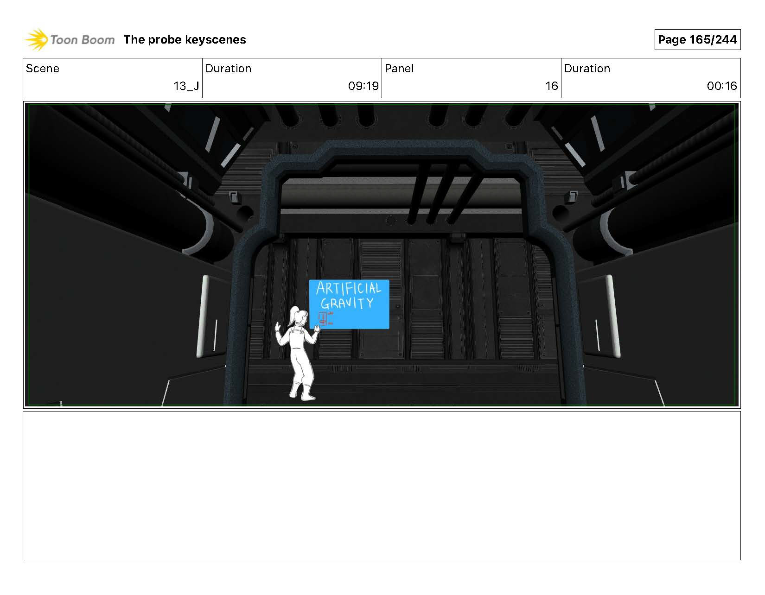
Task: Click the 'Scene' header label
Action: [x=43, y=69]
